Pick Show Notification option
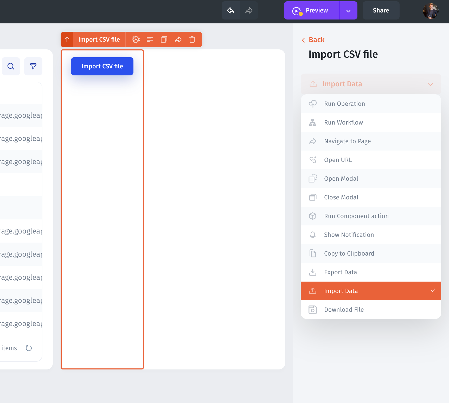 pyautogui.click(x=371, y=235)
